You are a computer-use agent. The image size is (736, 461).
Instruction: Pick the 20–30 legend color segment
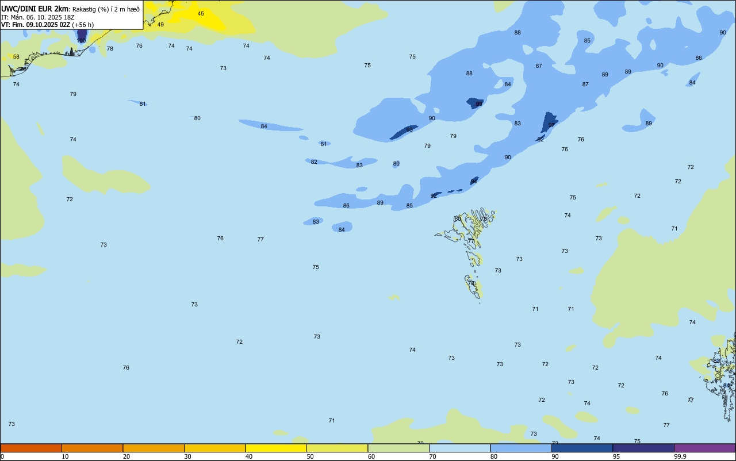tap(154, 448)
